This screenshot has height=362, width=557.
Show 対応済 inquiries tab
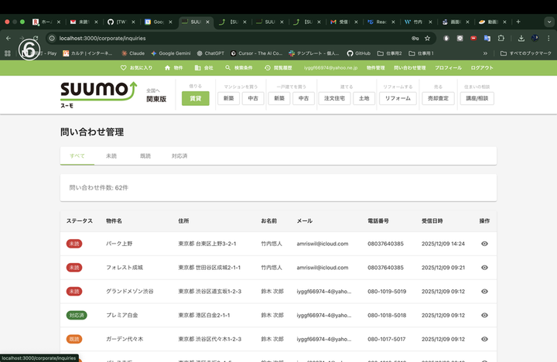tap(179, 156)
